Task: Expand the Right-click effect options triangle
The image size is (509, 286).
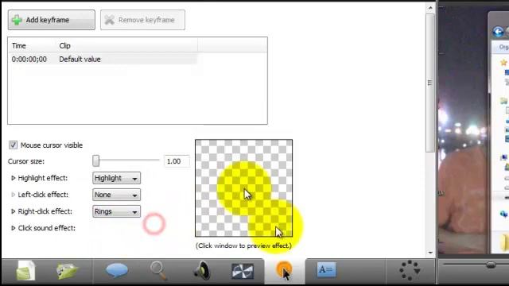Action: click(14, 211)
